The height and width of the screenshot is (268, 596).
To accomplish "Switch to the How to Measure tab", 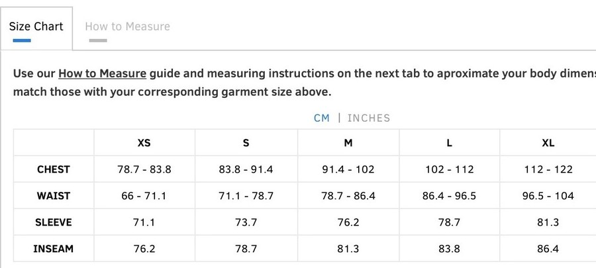I will click(127, 26).
